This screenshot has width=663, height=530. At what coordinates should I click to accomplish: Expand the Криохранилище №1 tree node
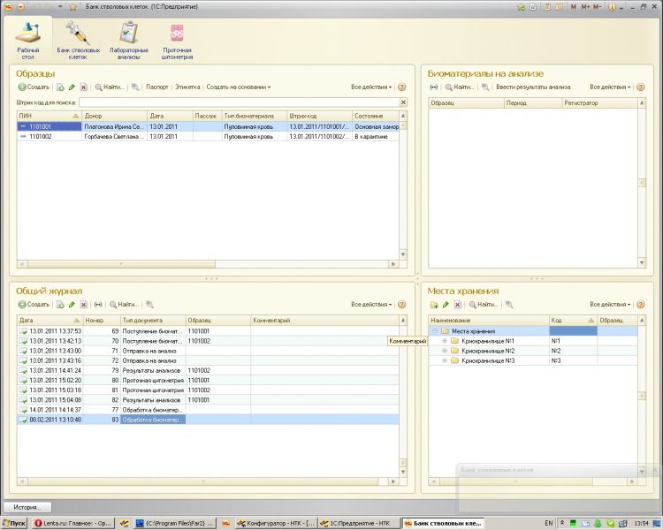tap(444, 341)
